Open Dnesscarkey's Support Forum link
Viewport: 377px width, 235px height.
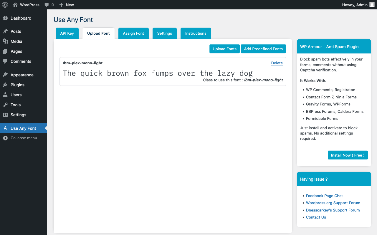(333, 210)
